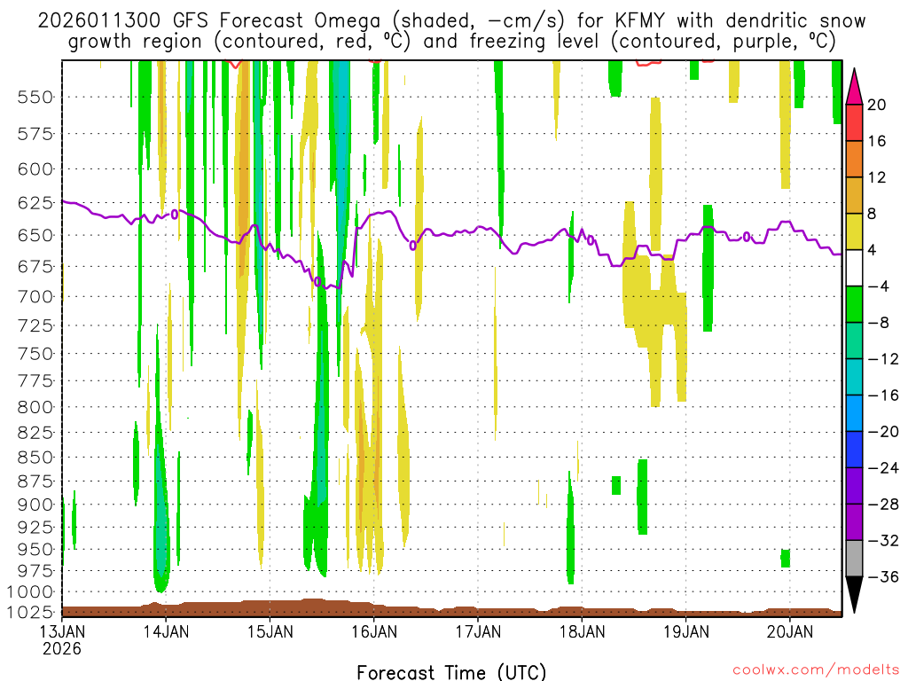The width and height of the screenshot is (908, 681).
Task: Click the 13JAN time axis label
Action: (x=63, y=631)
